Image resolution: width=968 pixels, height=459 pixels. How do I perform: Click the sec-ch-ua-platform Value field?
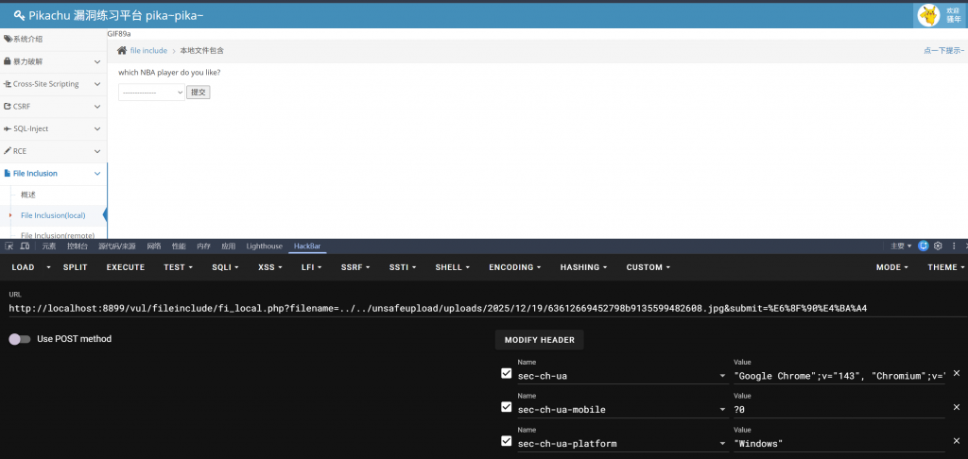tap(839, 444)
